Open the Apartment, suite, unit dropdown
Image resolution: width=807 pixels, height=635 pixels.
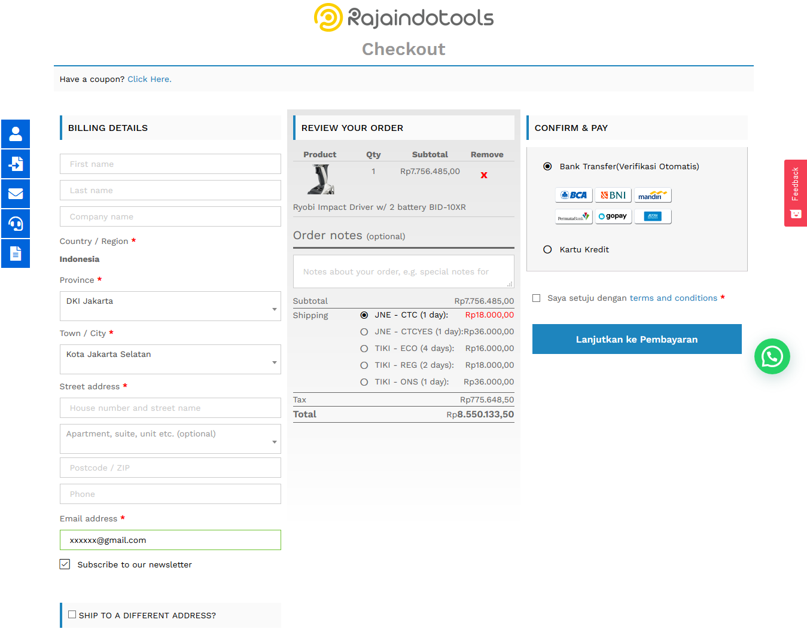point(170,439)
